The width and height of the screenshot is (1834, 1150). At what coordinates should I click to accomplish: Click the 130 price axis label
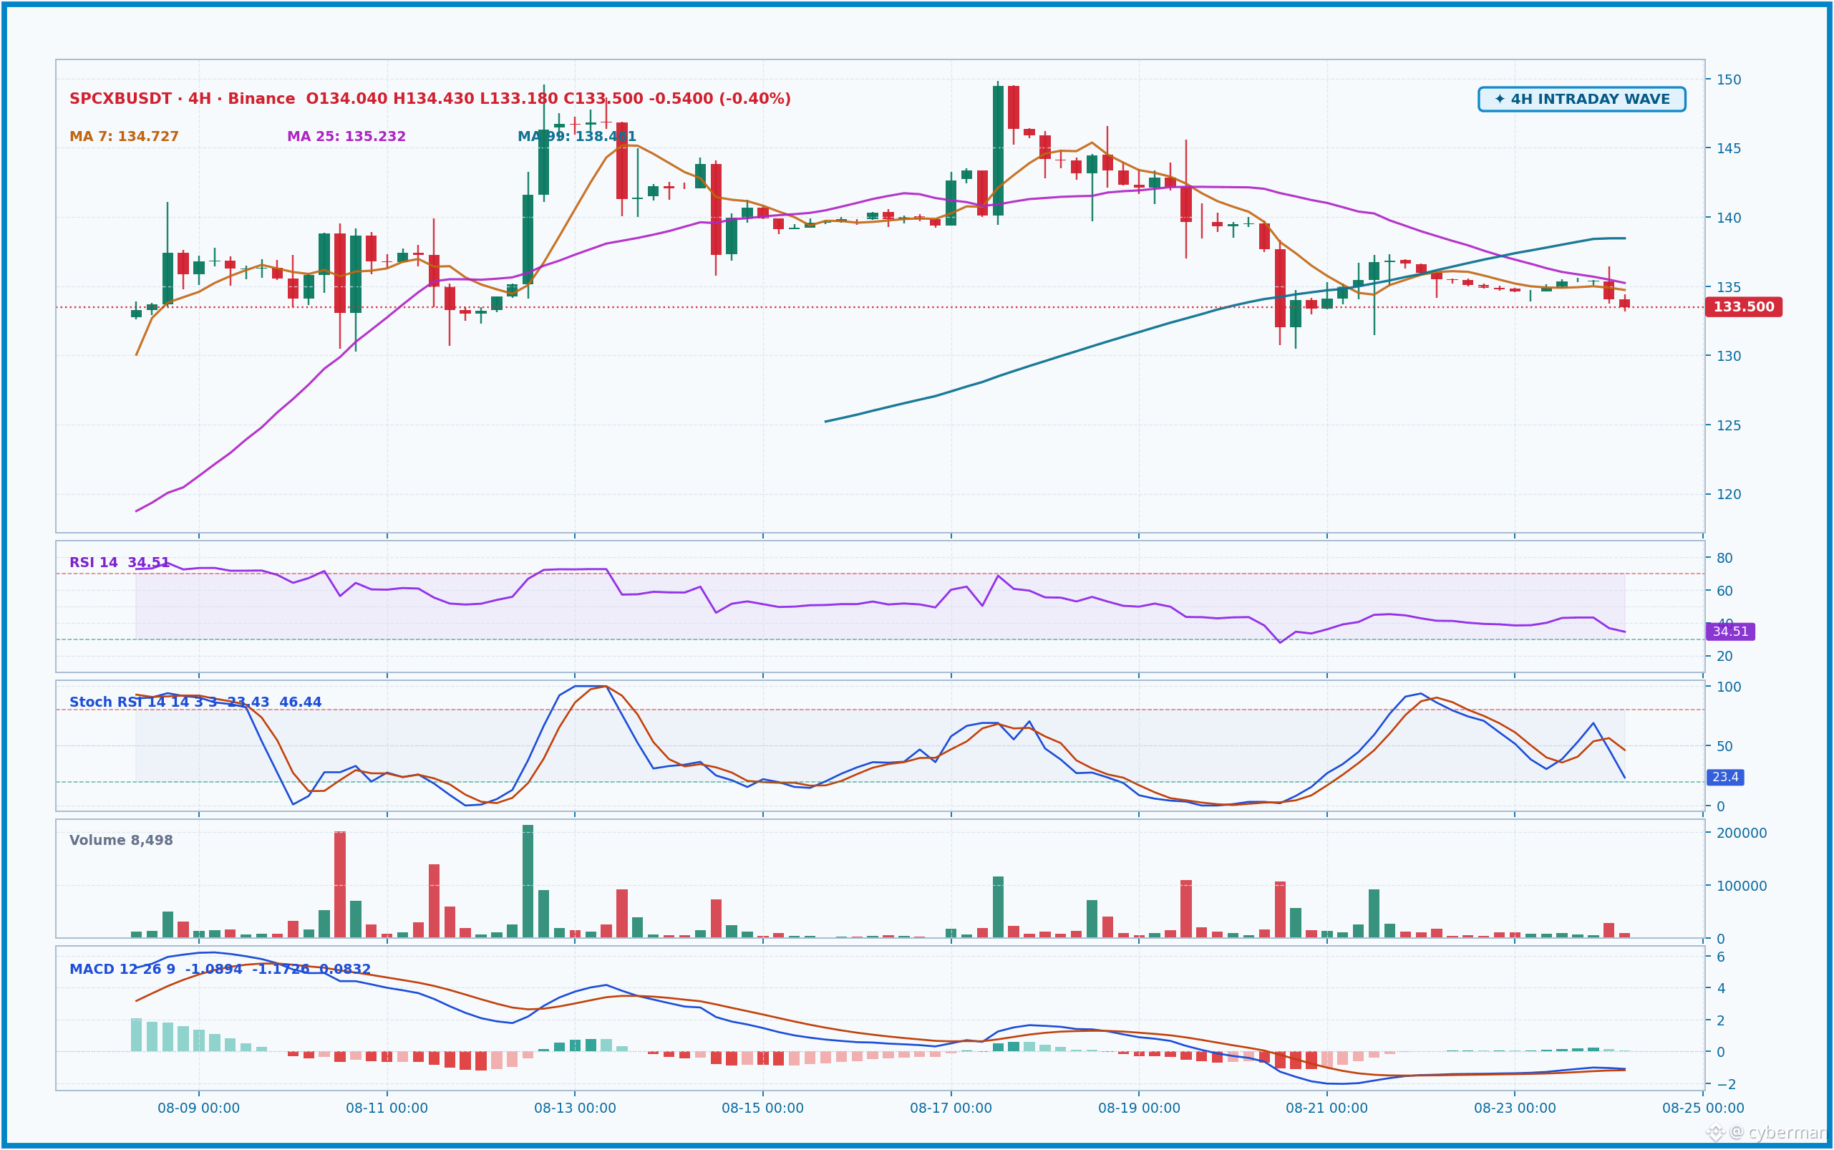point(1728,356)
